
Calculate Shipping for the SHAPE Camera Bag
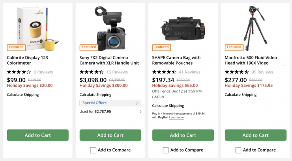168,106
